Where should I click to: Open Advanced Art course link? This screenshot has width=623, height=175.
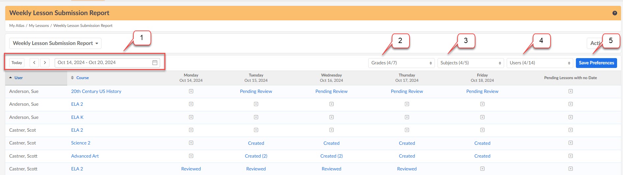click(x=85, y=156)
